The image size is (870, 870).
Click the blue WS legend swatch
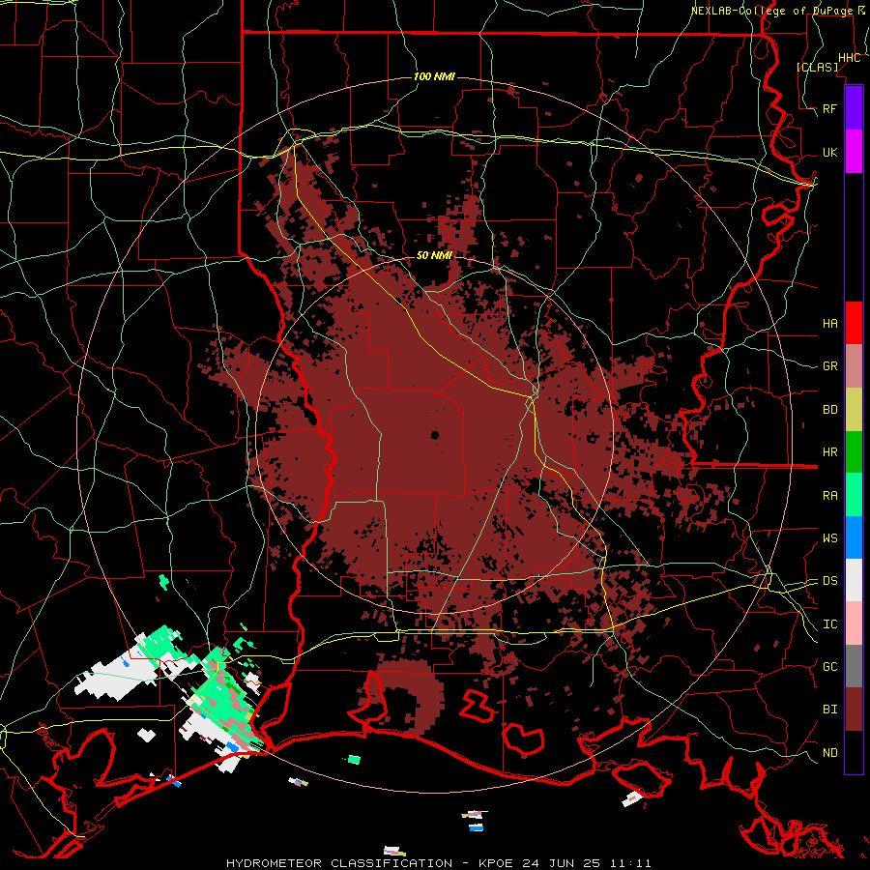[854, 537]
